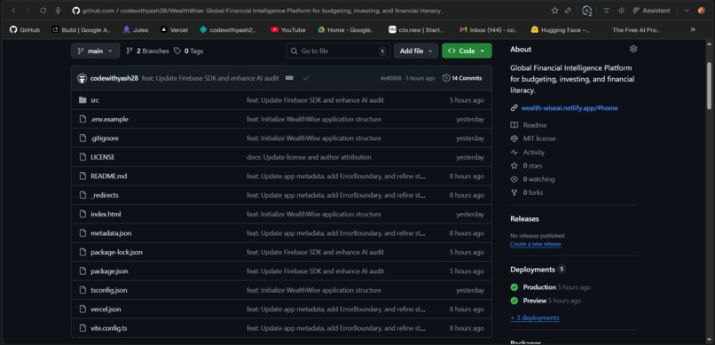Open the Gmail Inbox (144) bookmark
Image resolution: width=715 pixels, height=345 pixels.
click(x=489, y=29)
